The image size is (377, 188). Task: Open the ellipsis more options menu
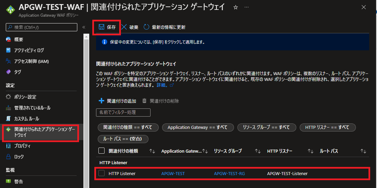coord(247,7)
